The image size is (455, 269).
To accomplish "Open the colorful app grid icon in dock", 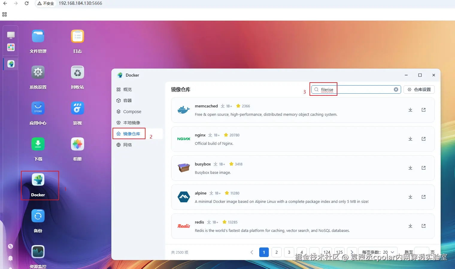I will point(11,47).
